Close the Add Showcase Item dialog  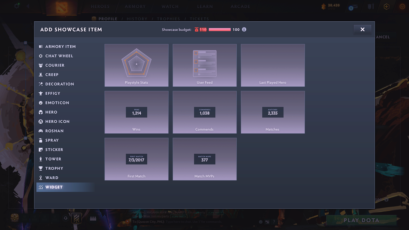click(362, 29)
